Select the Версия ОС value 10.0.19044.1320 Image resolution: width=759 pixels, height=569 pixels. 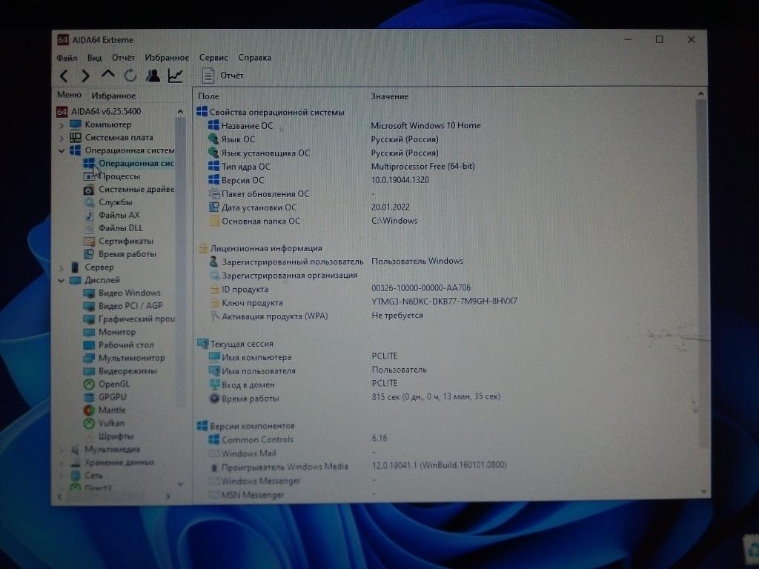pyautogui.click(x=400, y=180)
